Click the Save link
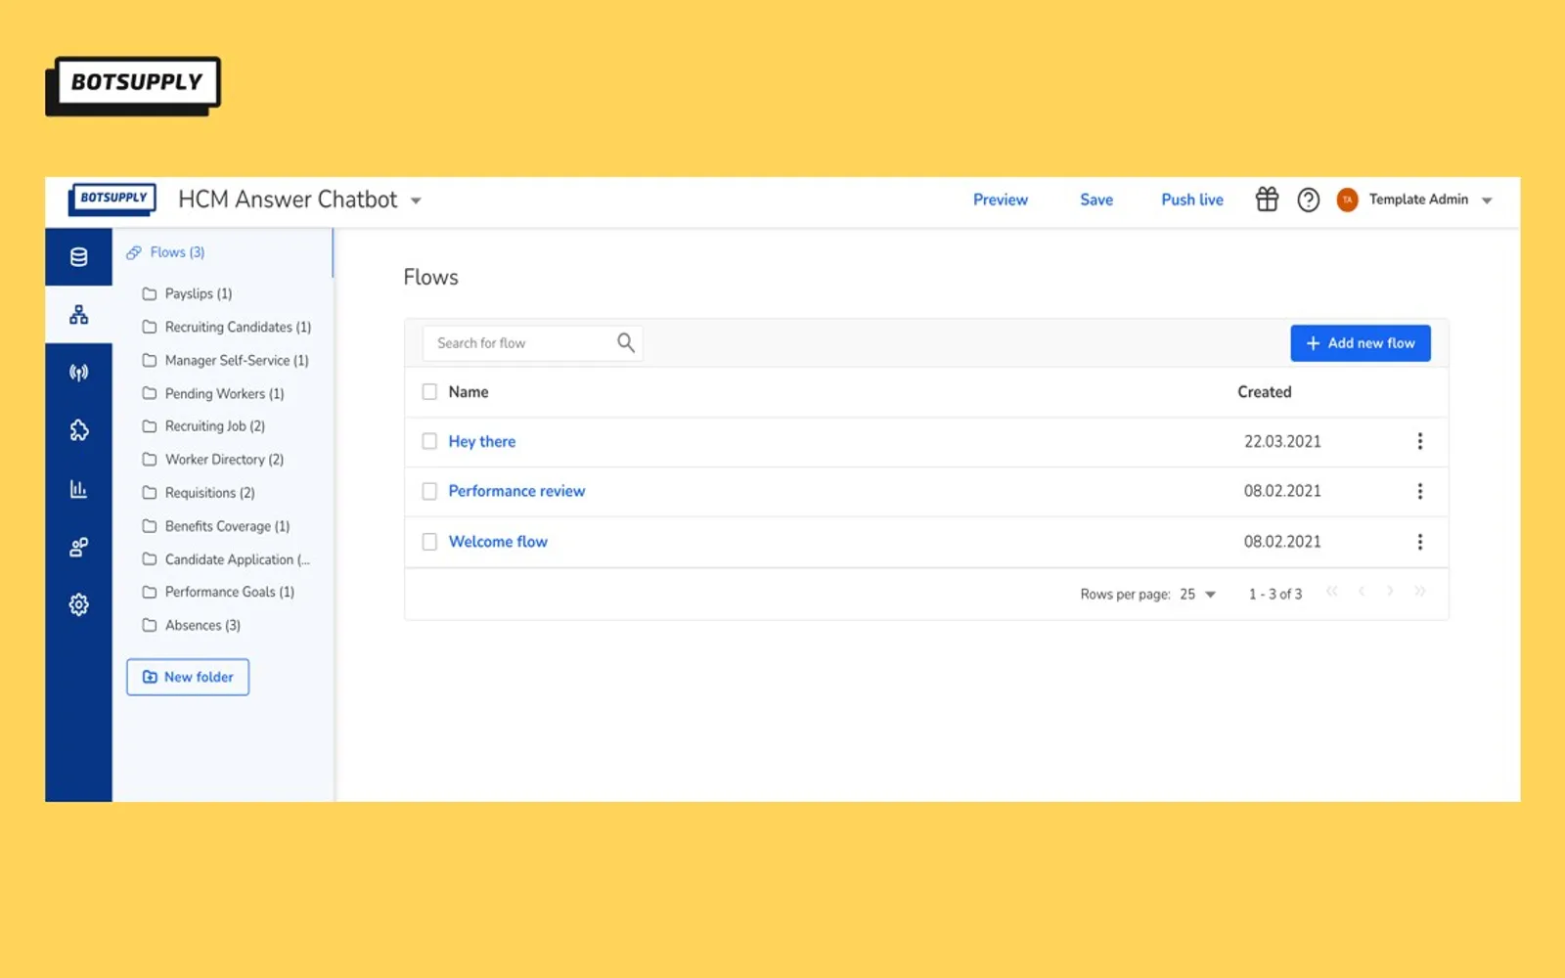Viewport: 1565px width, 978px height. click(1096, 200)
